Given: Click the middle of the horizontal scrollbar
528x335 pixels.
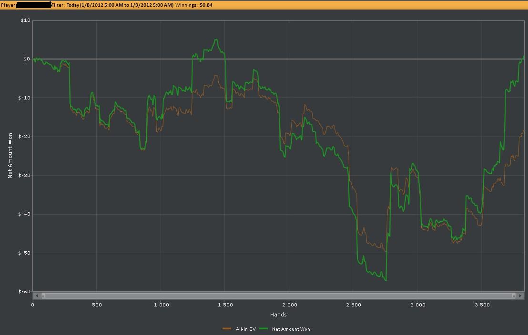Looking at the screenshot, I should click(278, 296).
